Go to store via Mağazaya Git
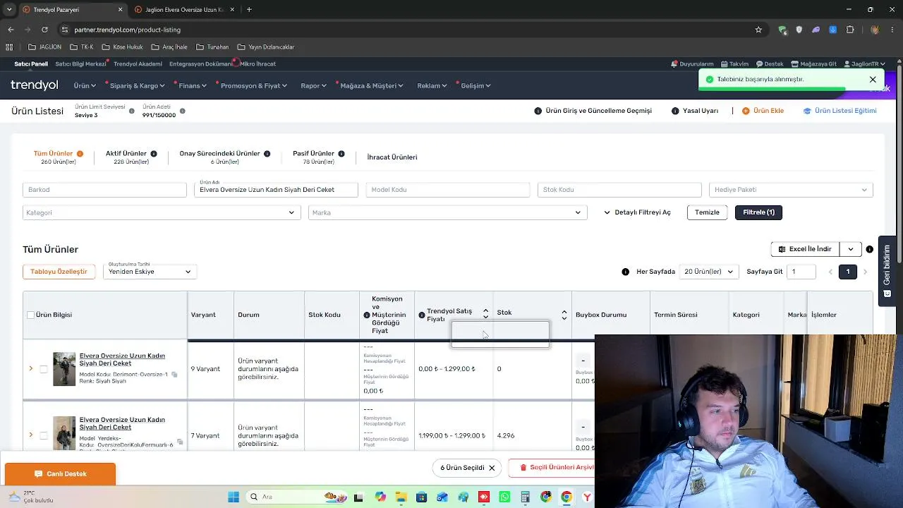 (813, 64)
